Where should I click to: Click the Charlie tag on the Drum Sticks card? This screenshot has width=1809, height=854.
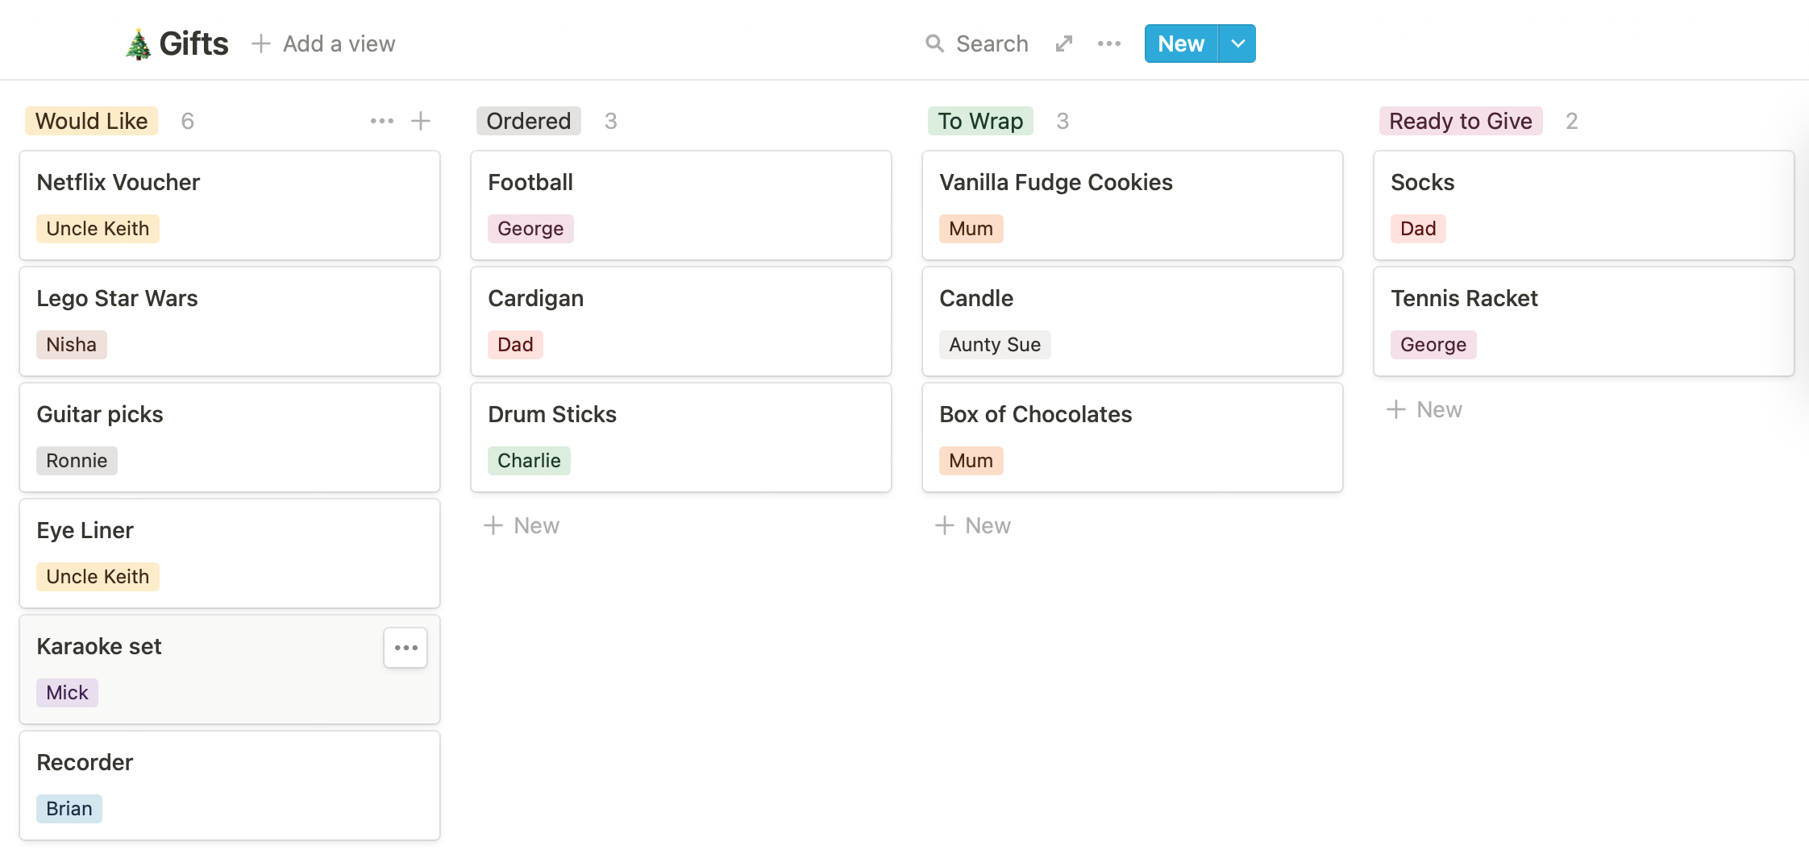(x=529, y=461)
